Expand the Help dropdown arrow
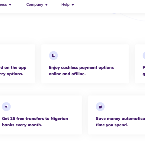 pyautogui.click(x=73, y=5)
